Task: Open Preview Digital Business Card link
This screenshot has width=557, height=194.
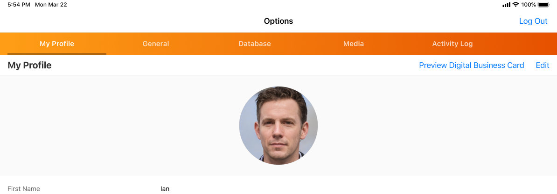Action: tap(471, 65)
